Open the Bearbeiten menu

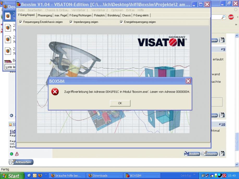[35, 10]
